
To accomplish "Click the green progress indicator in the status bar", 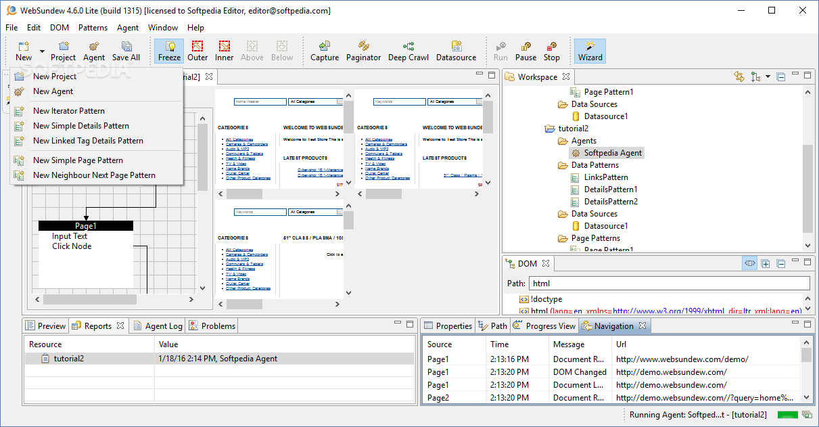I will point(787,415).
